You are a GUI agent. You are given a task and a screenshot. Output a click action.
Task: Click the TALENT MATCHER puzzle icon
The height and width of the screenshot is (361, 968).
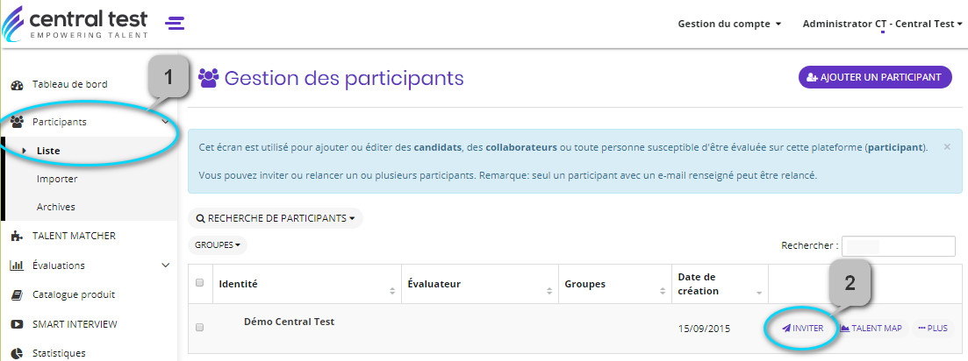coord(18,236)
